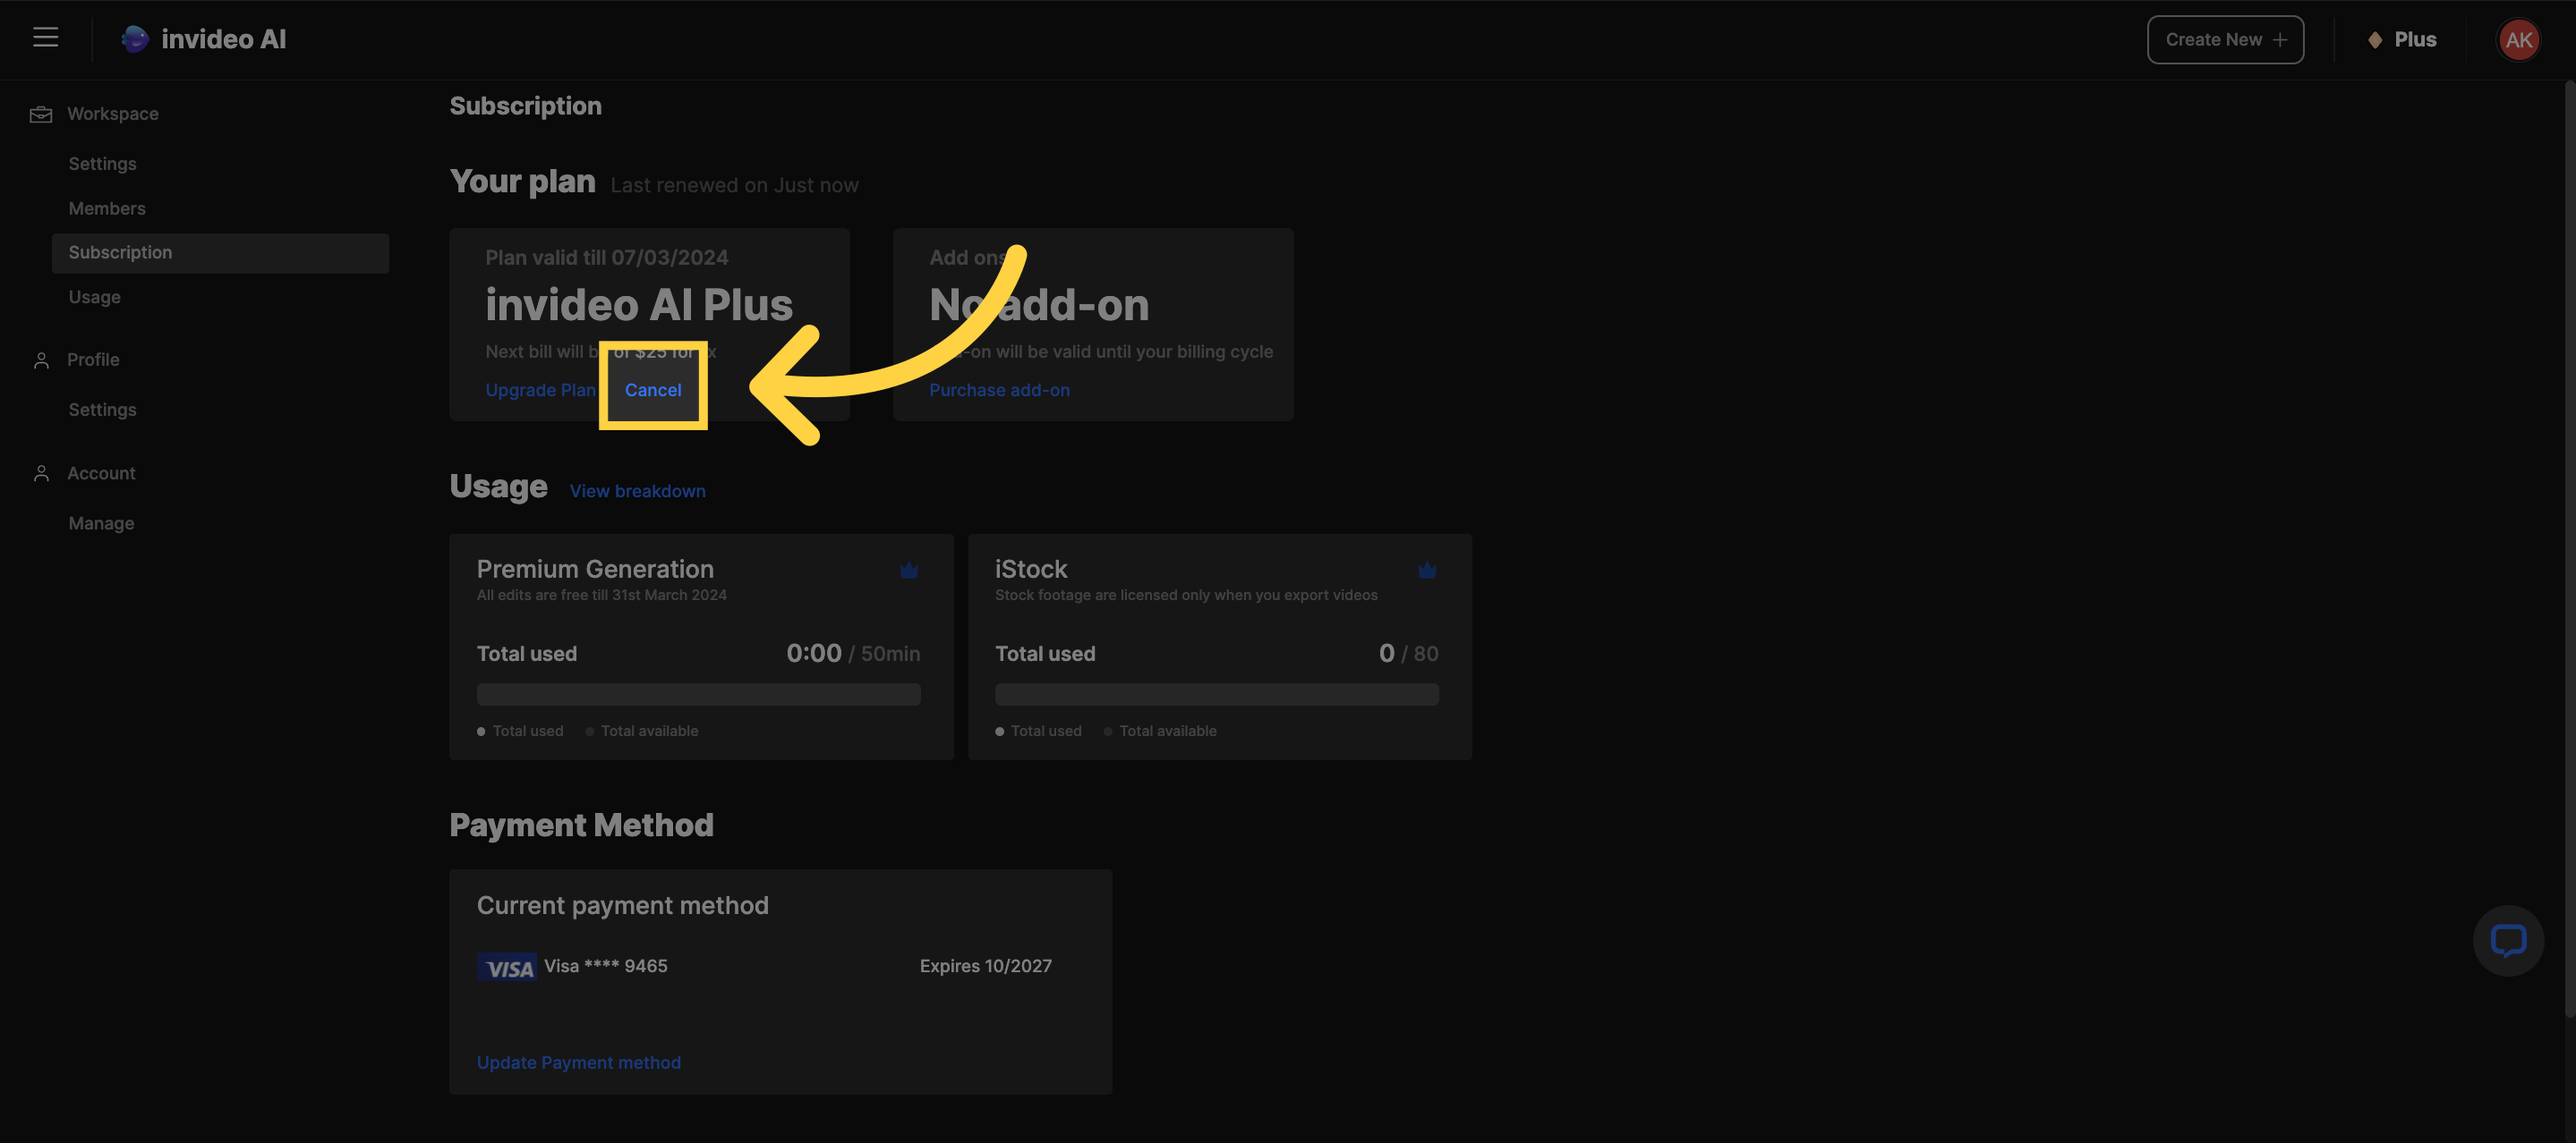Click the iStock crown icon
Image resolution: width=2576 pixels, height=1143 pixels.
pyautogui.click(x=1426, y=571)
